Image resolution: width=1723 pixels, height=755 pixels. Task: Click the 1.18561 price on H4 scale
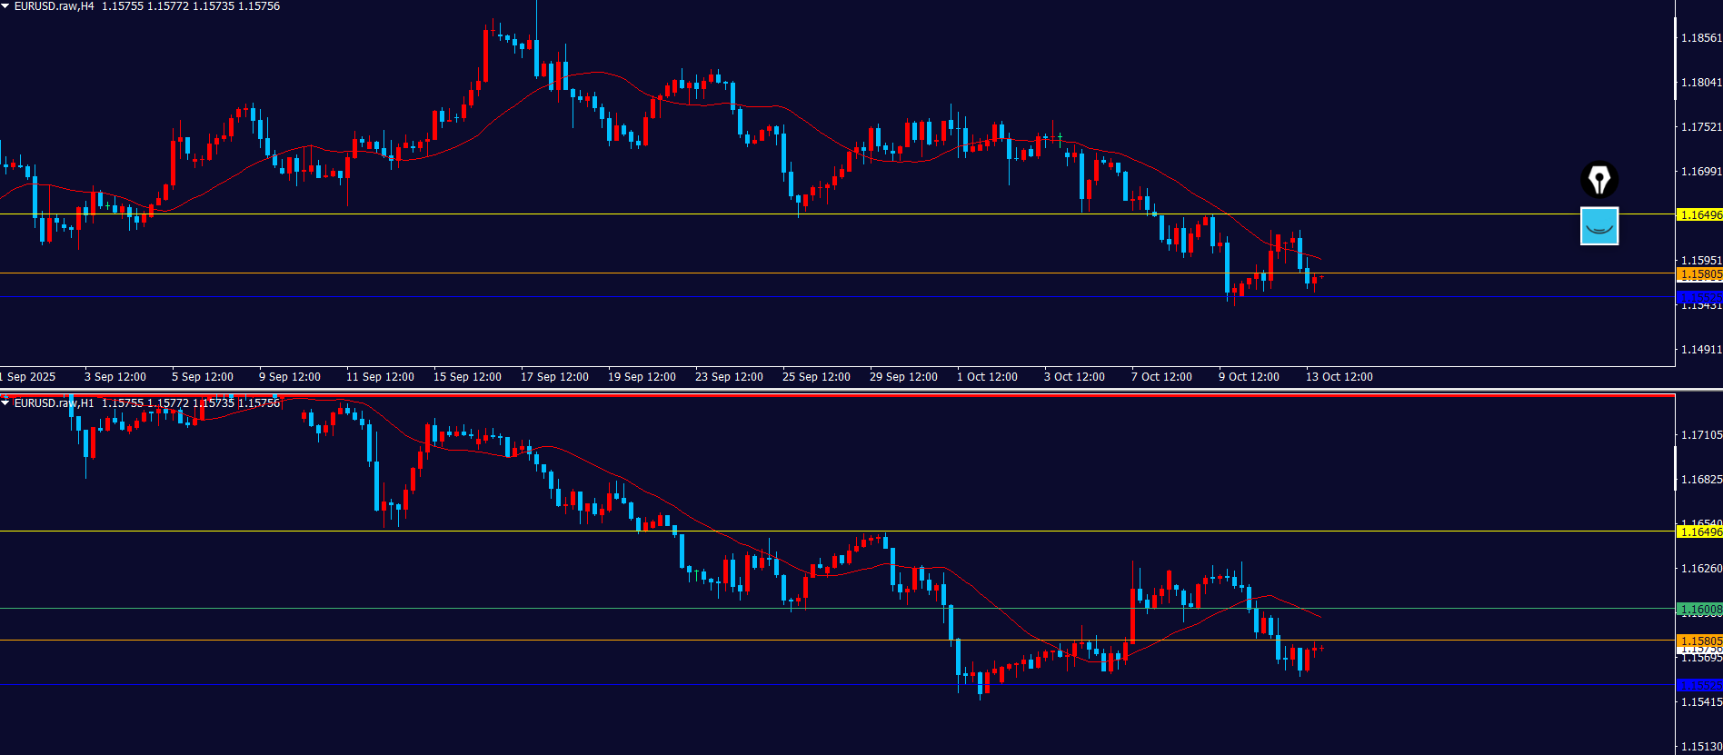tap(1700, 38)
